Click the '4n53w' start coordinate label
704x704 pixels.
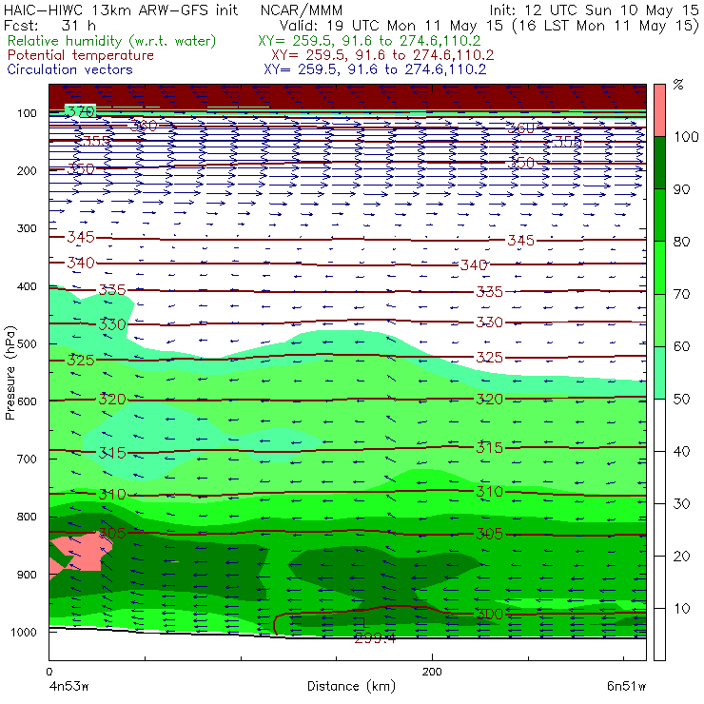point(68,686)
